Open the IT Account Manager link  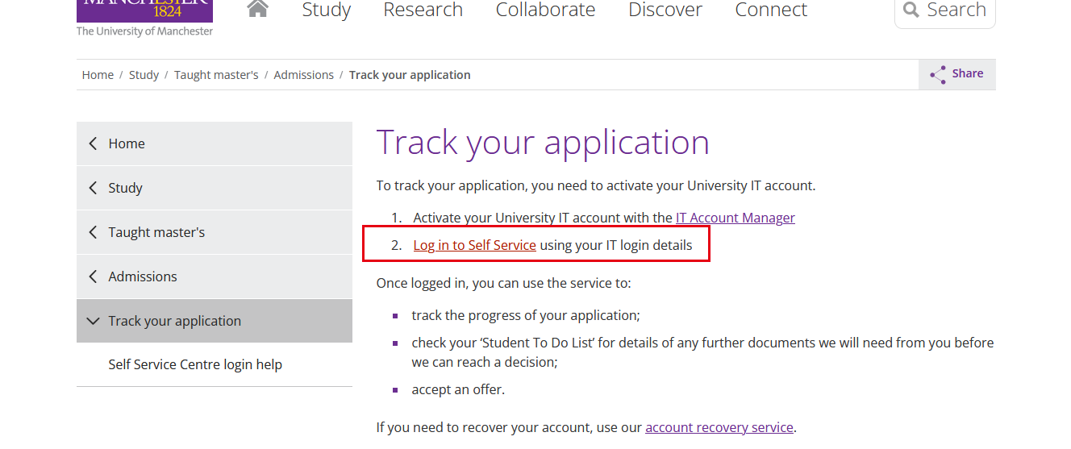point(735,218)
